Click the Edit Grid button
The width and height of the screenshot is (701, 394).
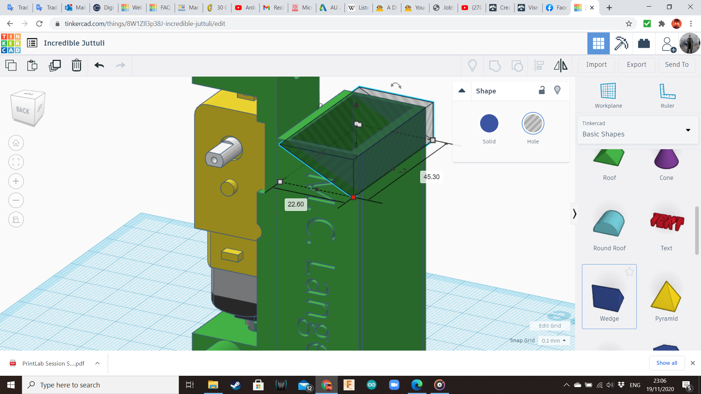549,326
